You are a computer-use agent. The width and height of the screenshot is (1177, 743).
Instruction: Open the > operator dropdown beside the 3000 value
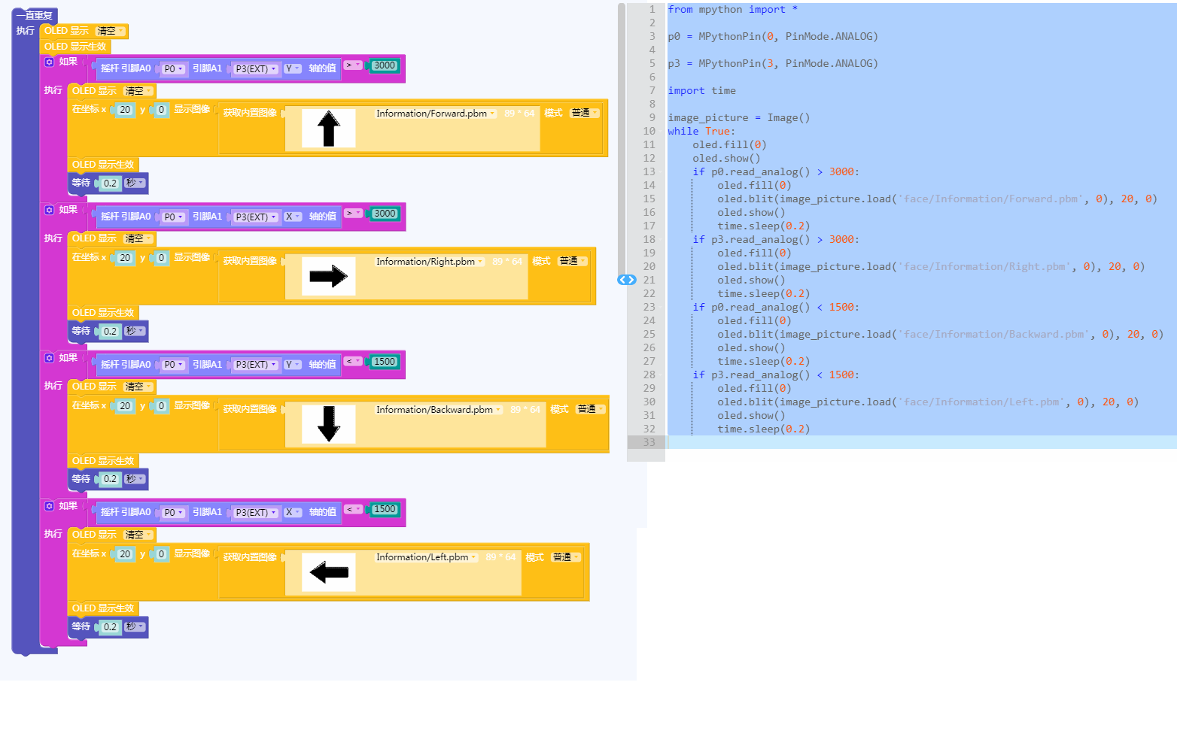pos(352,65)
